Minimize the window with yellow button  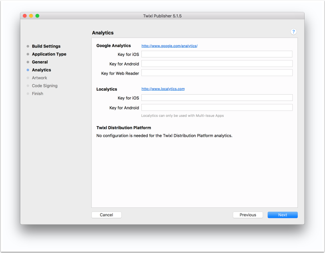[x=31, y=16]
